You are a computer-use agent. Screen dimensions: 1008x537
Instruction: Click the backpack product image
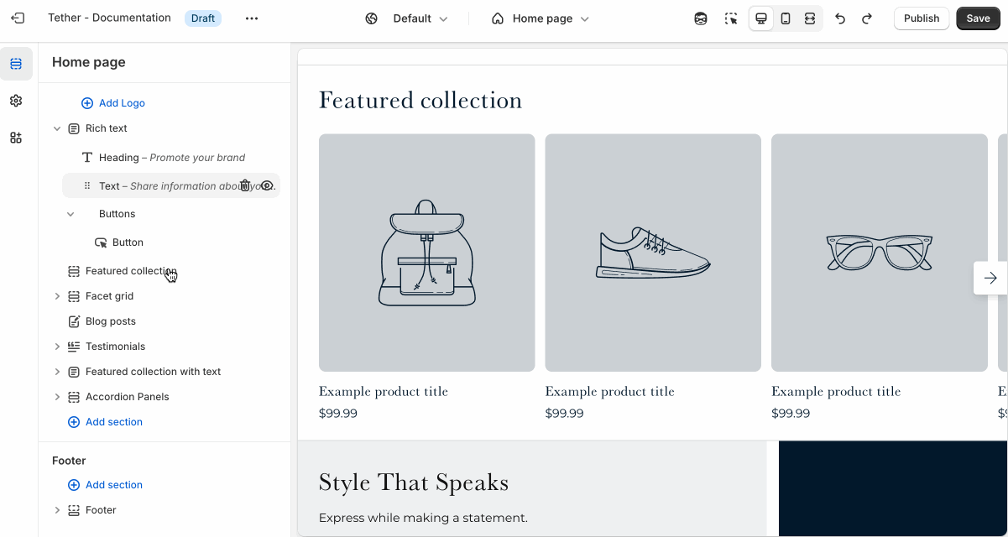tap(426, 253)
